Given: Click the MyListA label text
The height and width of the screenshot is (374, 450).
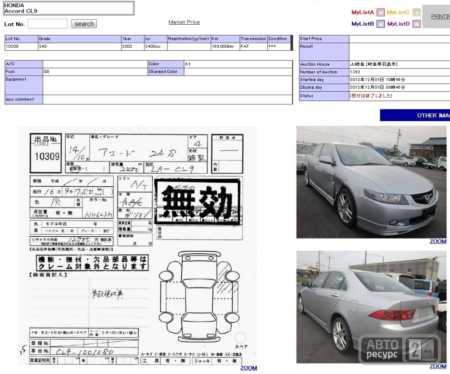Looking at the screenshot, I should [x=363, y=12].
